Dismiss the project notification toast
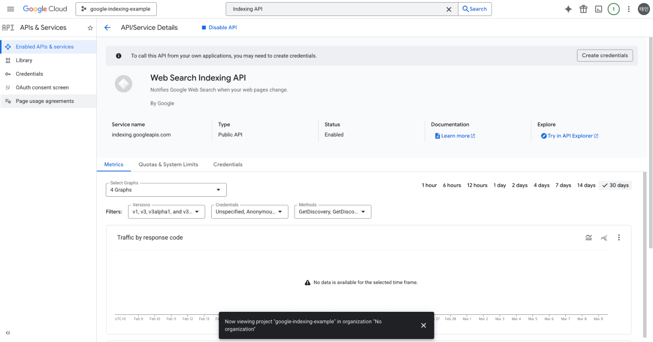 tap(424, 325)
